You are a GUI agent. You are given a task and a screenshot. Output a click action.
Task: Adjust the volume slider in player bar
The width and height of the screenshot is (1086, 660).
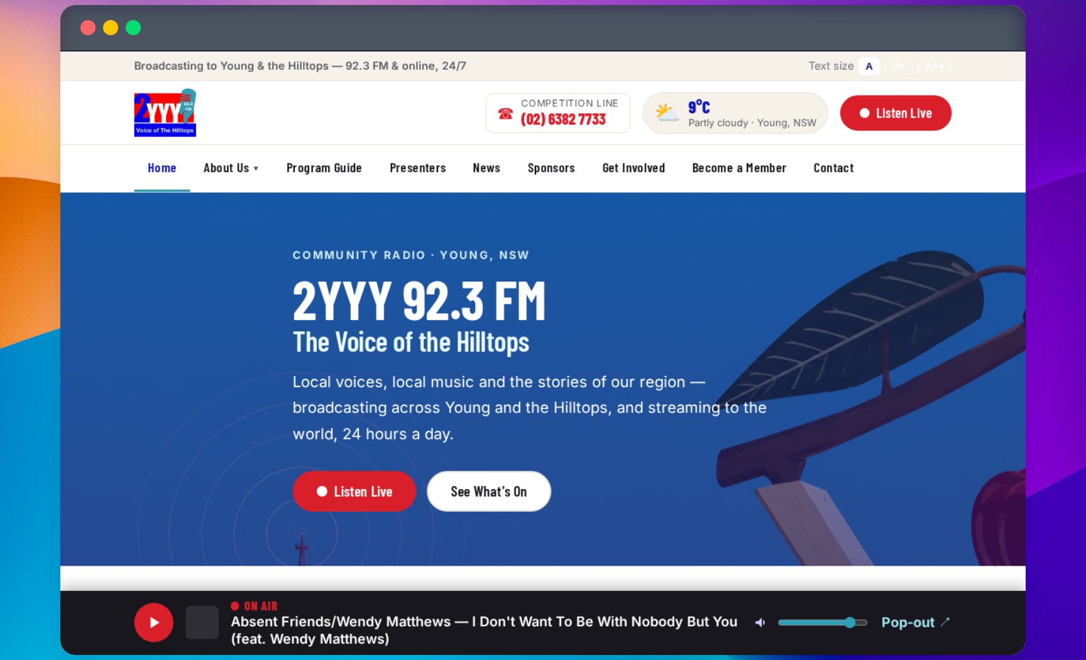823,622
